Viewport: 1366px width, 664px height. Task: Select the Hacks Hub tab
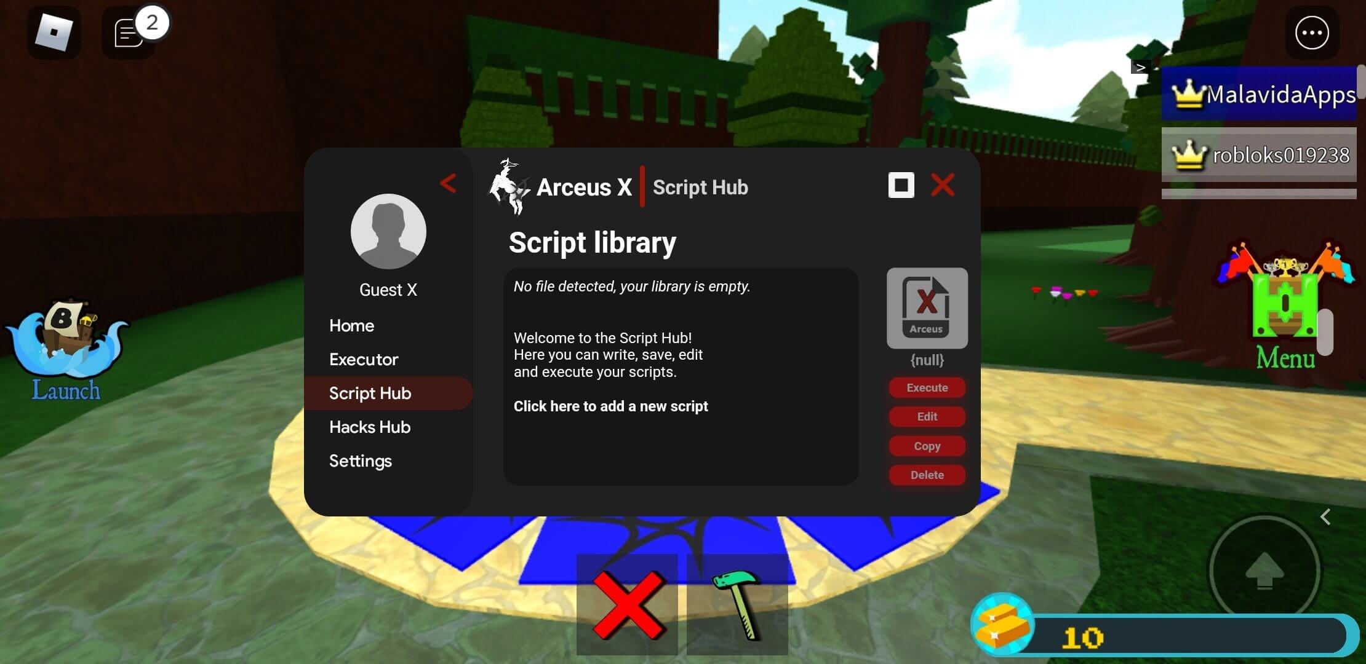click(370, 427)
